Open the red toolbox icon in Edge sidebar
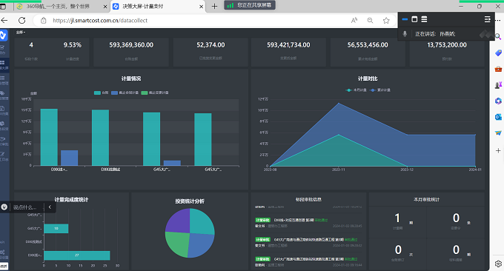 (x=498, y=69)
